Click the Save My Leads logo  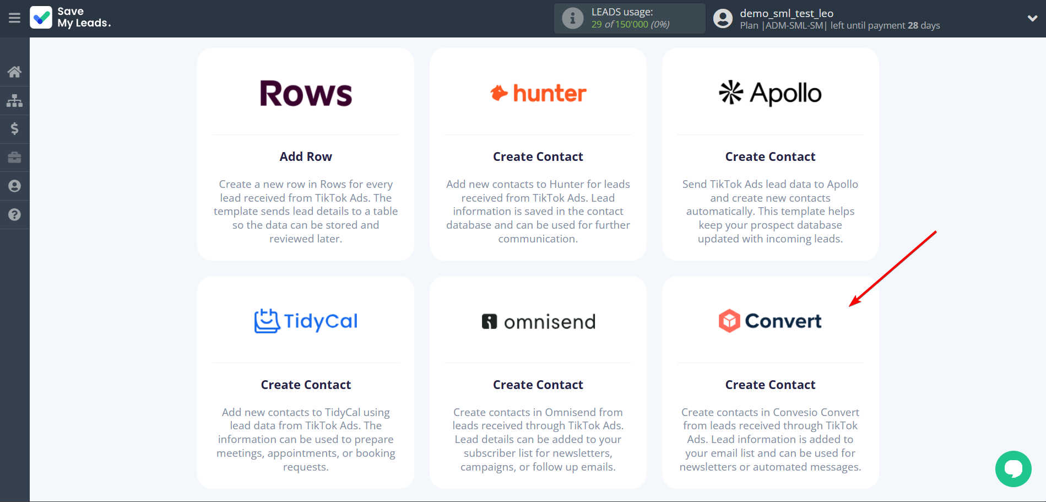coord(71,18)
